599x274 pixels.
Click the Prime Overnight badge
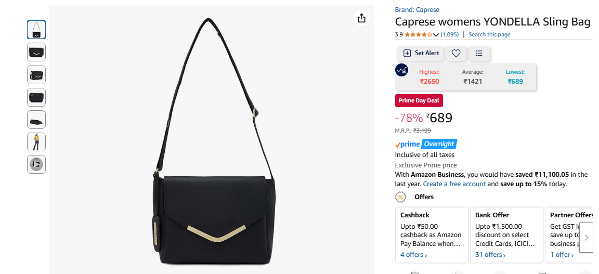426,144
